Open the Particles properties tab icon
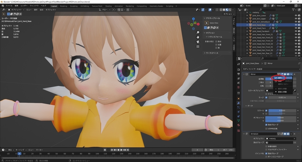 (x=239, y=107)
